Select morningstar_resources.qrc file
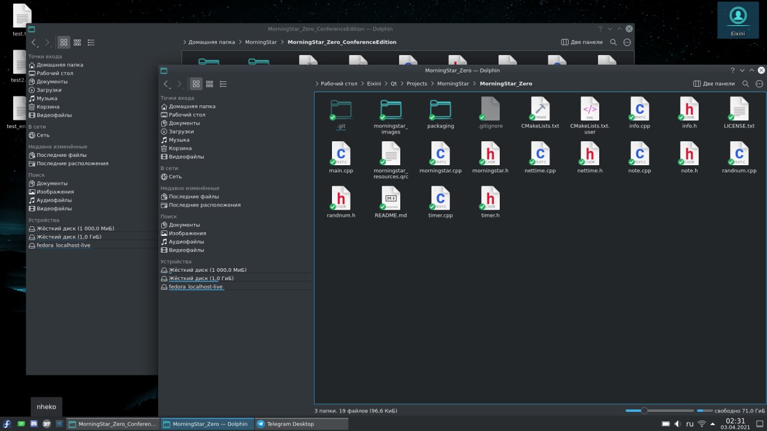 [391, 160]
